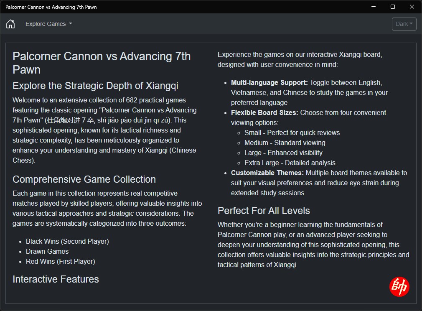Click the "Flexible Board Sizes" bold label
The height and width of the screenshot is (311, 422).
(265, 112)
